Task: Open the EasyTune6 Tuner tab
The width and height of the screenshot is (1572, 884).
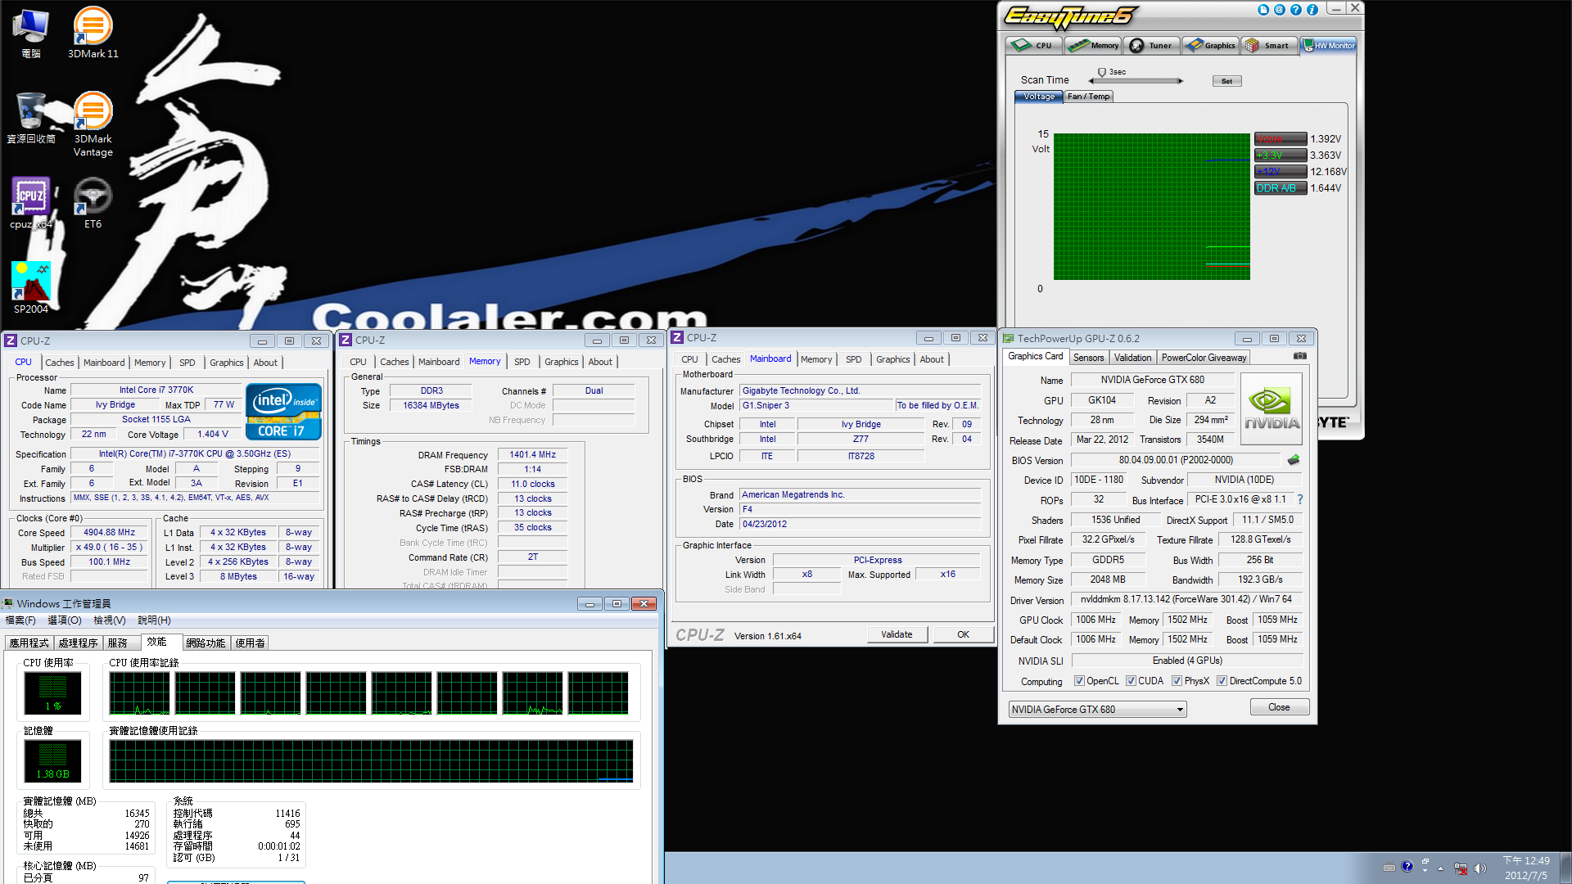Action: point(1151,45)
